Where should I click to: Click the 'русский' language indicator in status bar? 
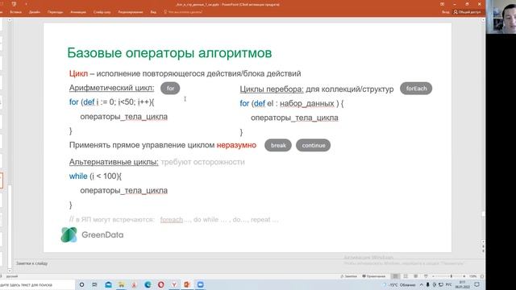tap(12, 276)
